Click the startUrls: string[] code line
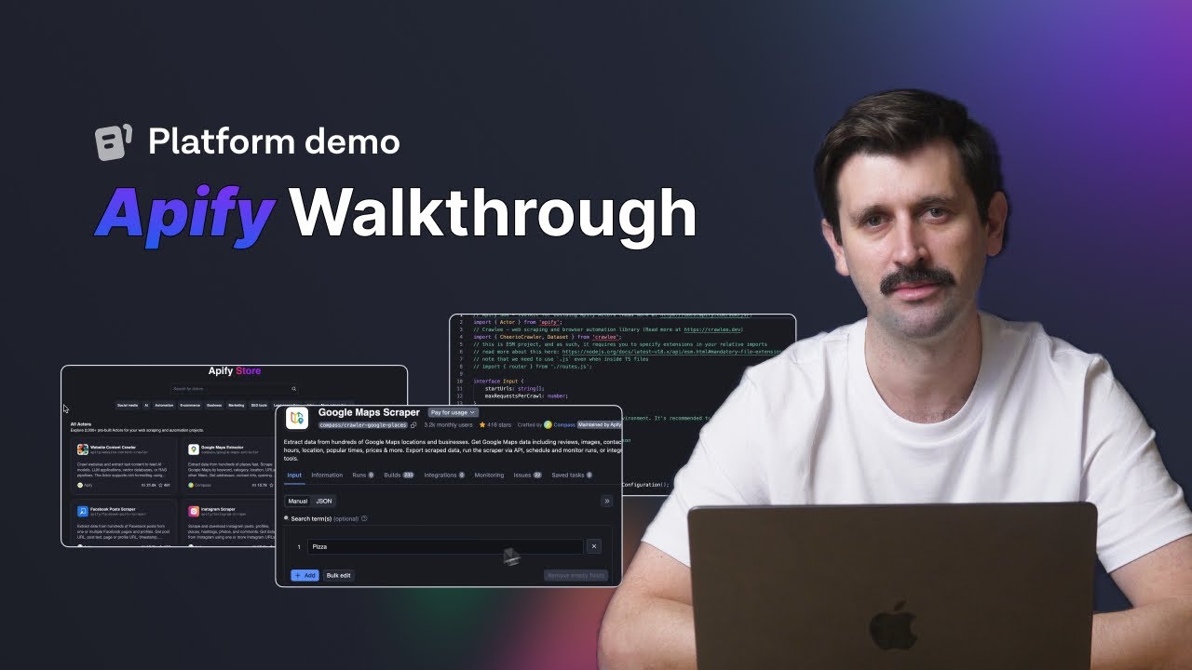 514,389
